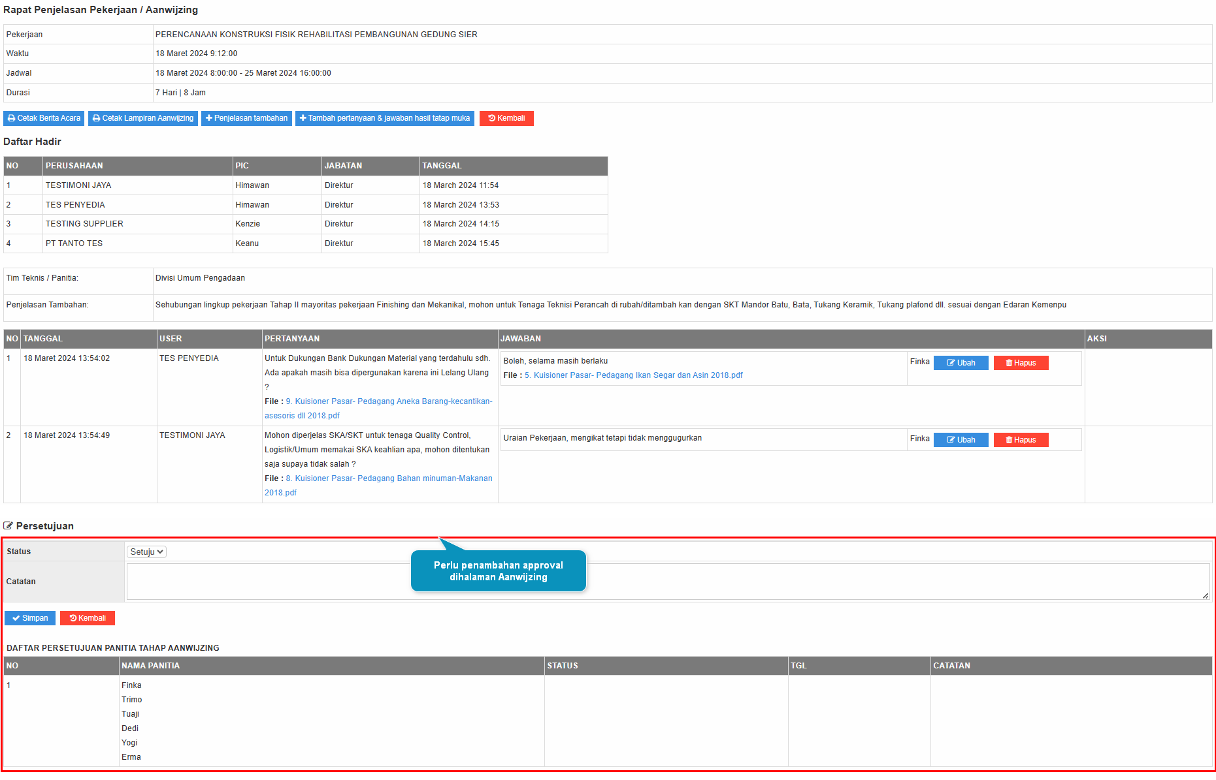
Task: Save the approval with Simpan button
Action: [30, 618]
